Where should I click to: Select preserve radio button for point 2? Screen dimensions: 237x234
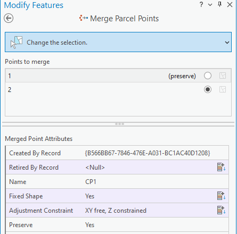point(208,89)
